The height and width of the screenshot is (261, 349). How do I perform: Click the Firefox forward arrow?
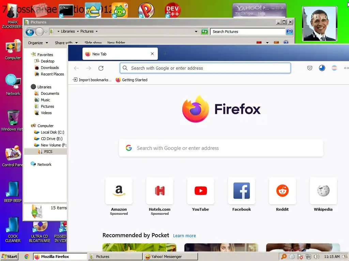(89, 68)
